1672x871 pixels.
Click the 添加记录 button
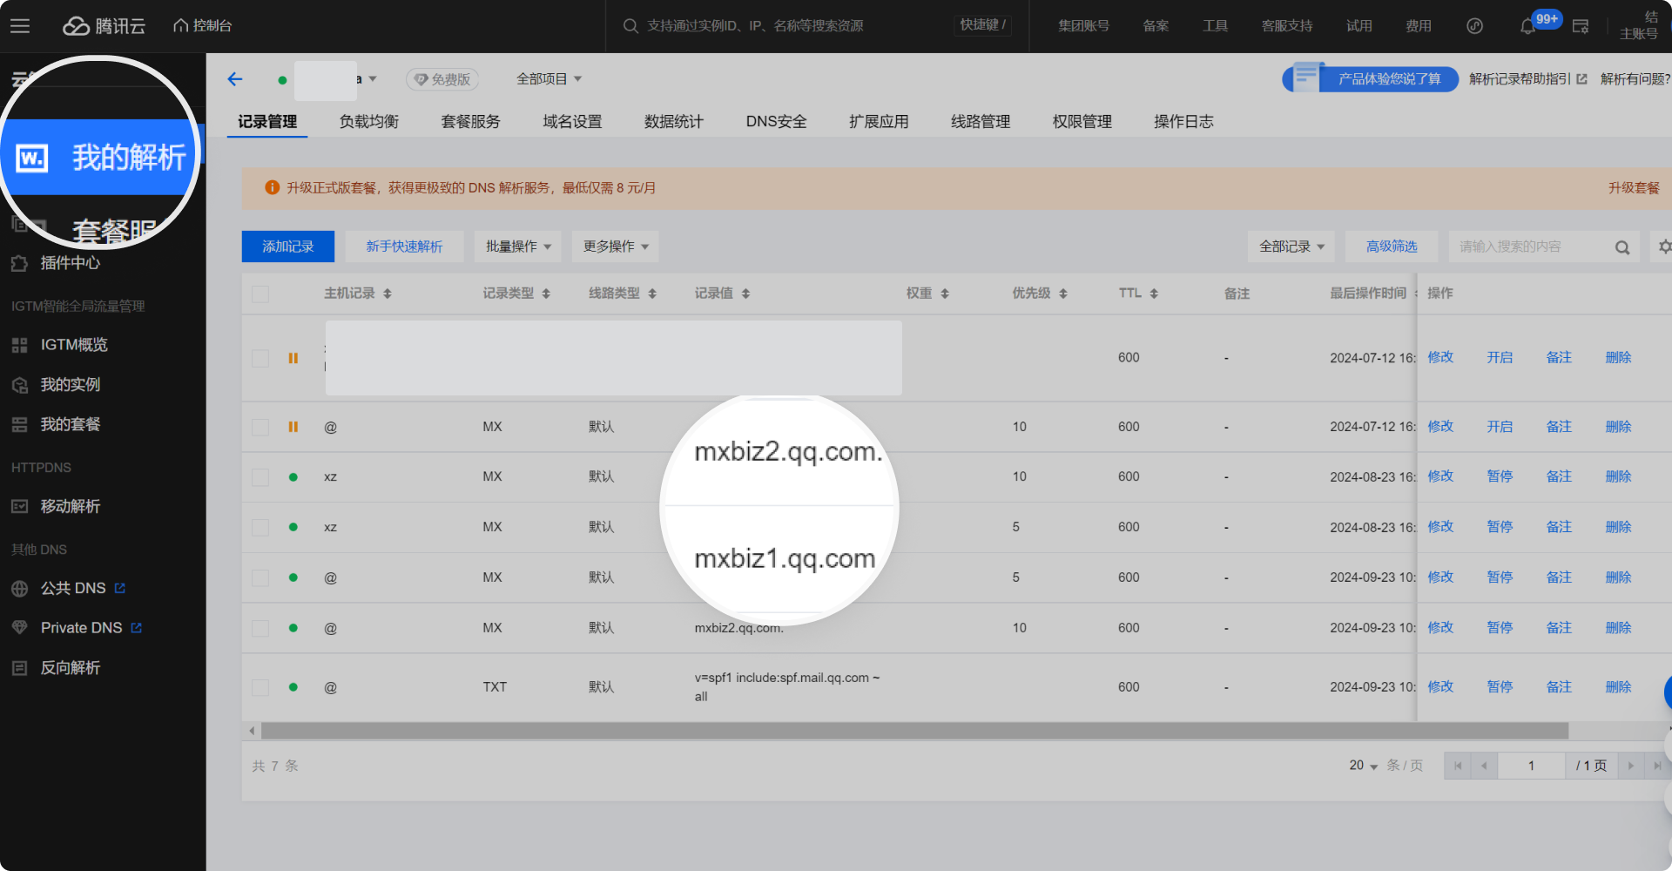point(288,246)
